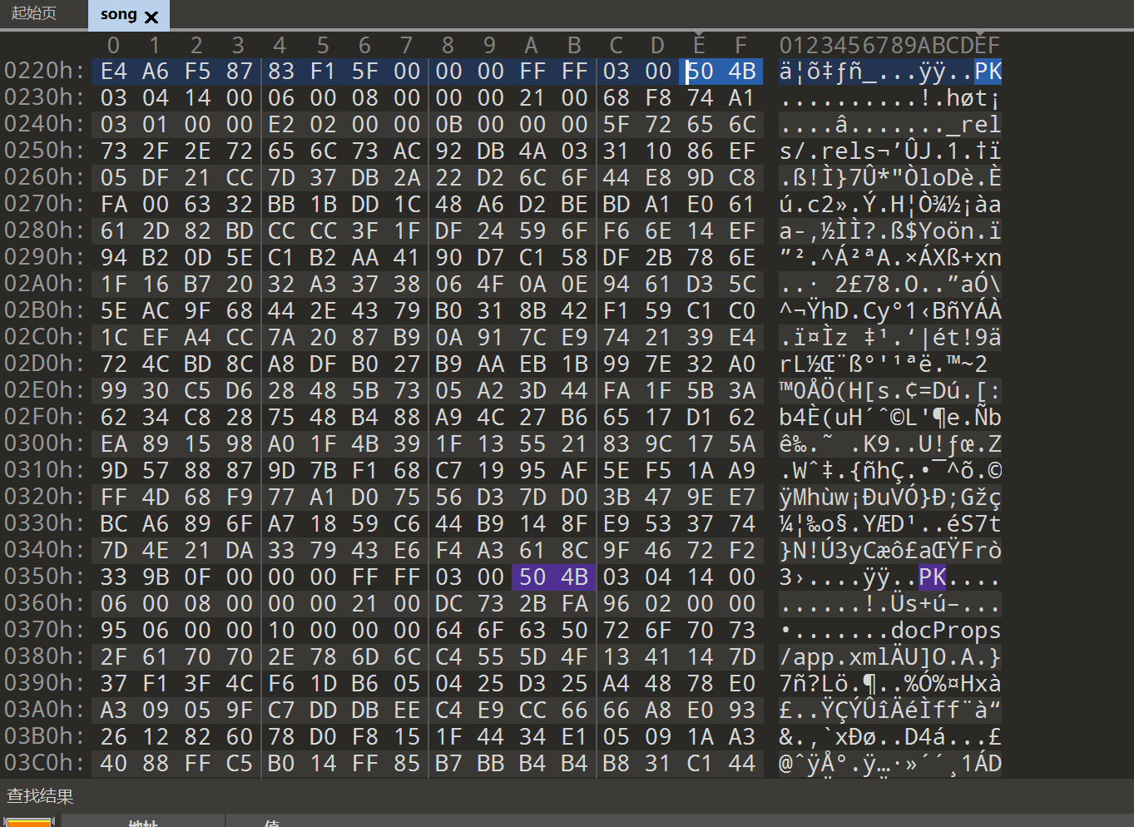Select row address 0240h

click(44, 125)
